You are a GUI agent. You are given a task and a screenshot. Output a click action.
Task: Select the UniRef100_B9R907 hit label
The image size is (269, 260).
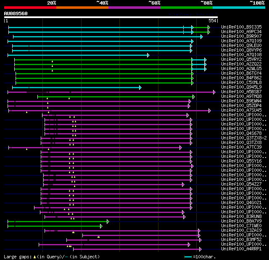click(241, 37)
